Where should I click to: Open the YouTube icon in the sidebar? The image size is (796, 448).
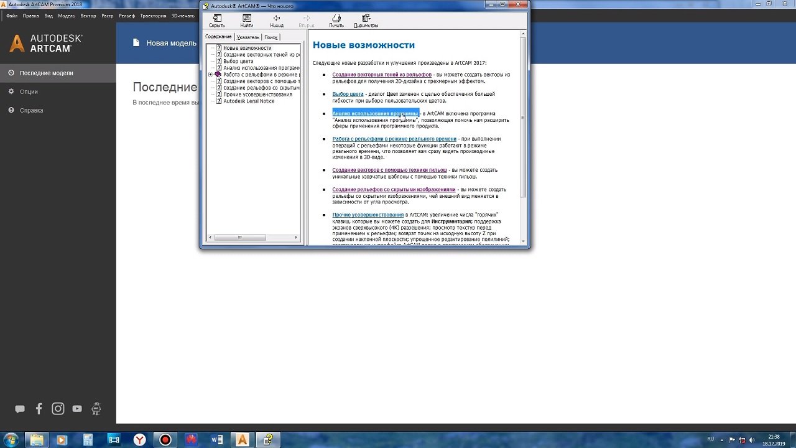pyautogui.click(x=77, y=409)
